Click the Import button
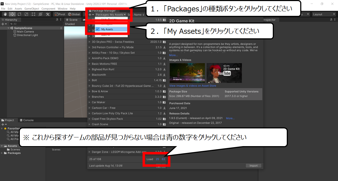Viewport: 338px width, 181px height. (x=253, y=166)
